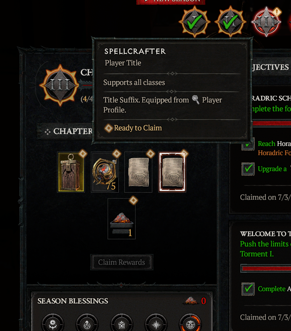Select the third parchment scroll reward
This screenshot has width=291, height=331.
[x=138, y=172]
